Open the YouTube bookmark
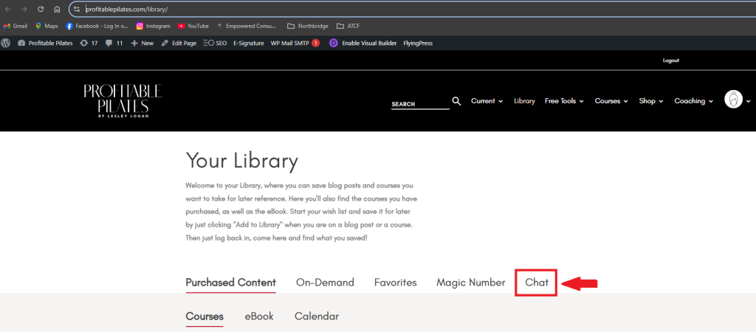 pyautogui.click(x=193, y=26)
